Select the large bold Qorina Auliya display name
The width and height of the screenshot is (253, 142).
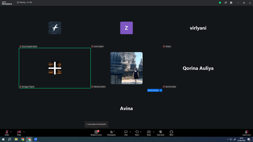[198, 68]
